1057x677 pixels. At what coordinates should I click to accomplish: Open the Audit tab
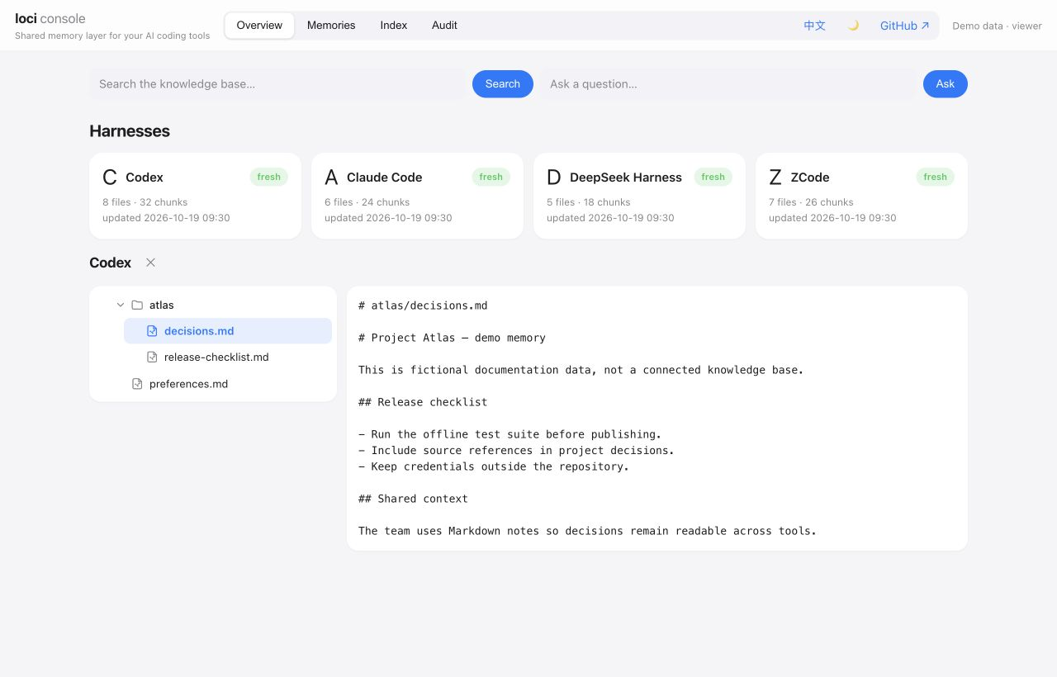[444, 26]
